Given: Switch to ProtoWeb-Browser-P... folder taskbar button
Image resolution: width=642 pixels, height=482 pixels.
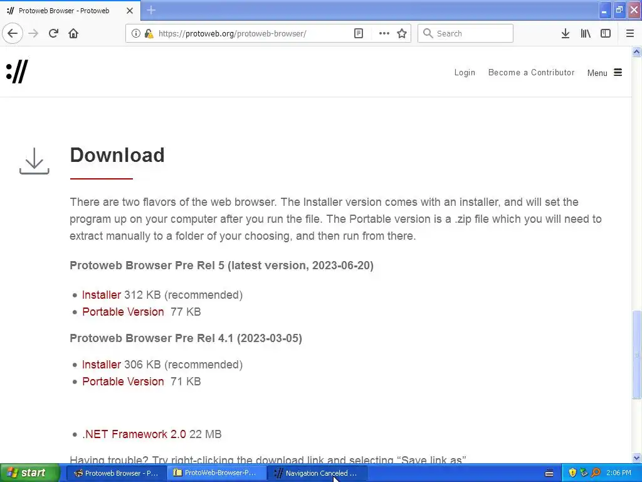Looking at the screenshot, I should point(216,473).
